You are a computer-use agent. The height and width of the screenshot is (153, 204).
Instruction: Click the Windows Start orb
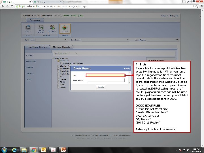[x=4, y=150]
